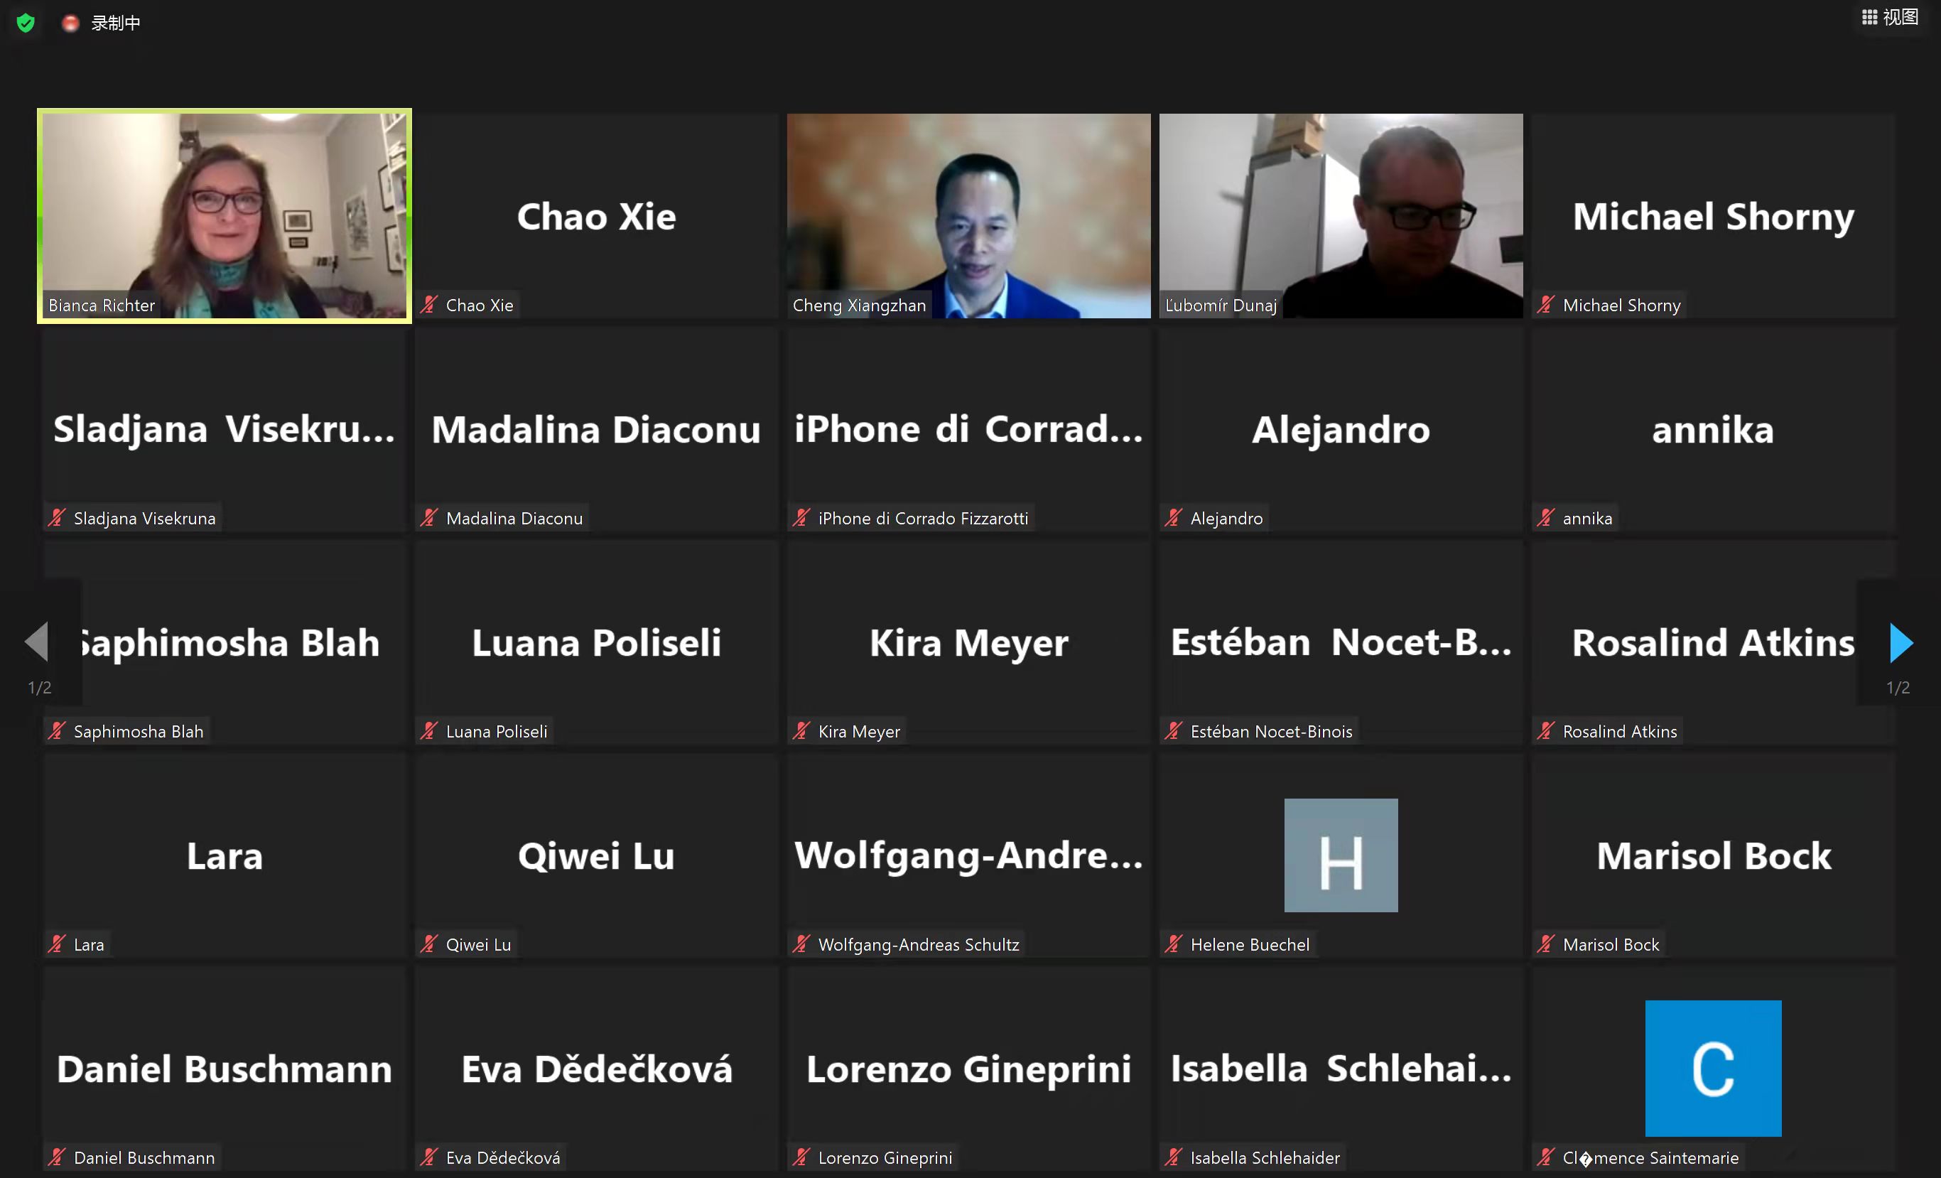Click Madalina Diaconu's muted mic icon
Image resolution: width=1941 pixels, height=1178 pixels.
(428, 518)
